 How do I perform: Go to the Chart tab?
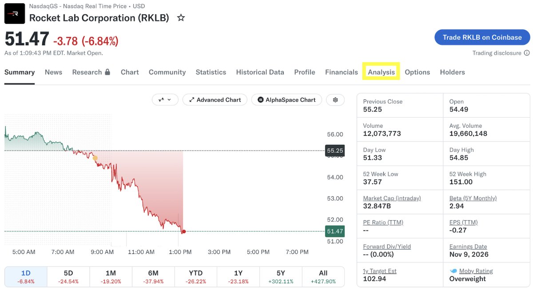coord(130,72)
